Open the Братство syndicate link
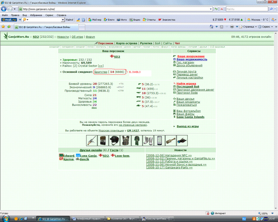The width and height of the screenshot is (278, 222). point(101,72)
